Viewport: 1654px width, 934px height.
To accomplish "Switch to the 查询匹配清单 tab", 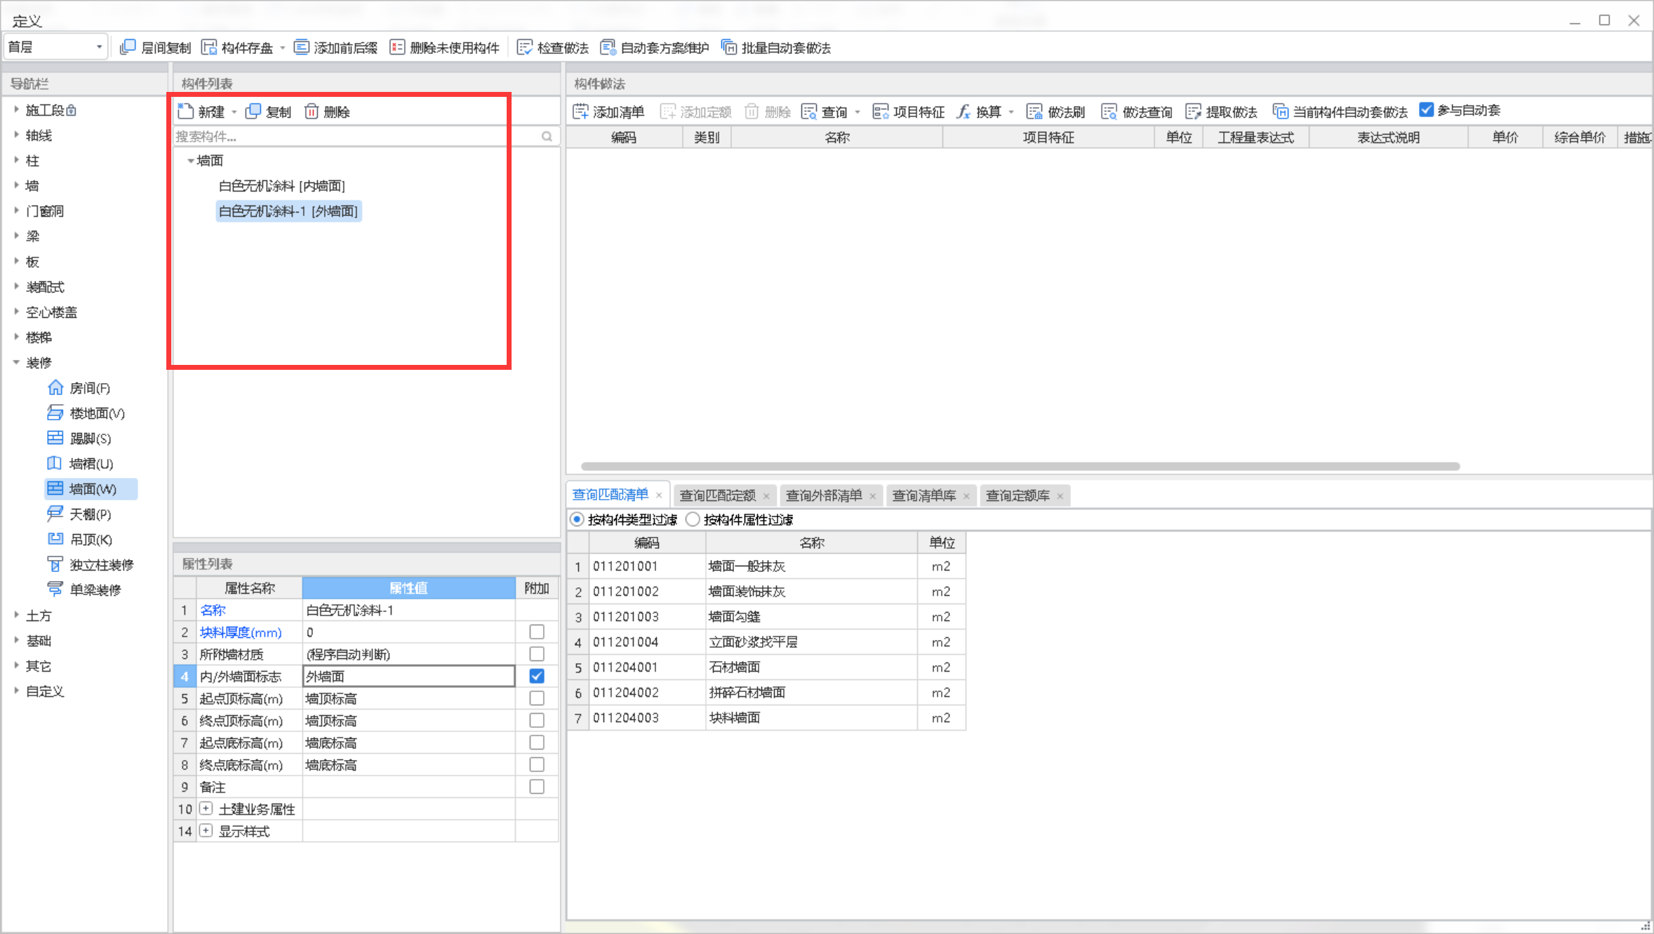I will coord(610,495).
